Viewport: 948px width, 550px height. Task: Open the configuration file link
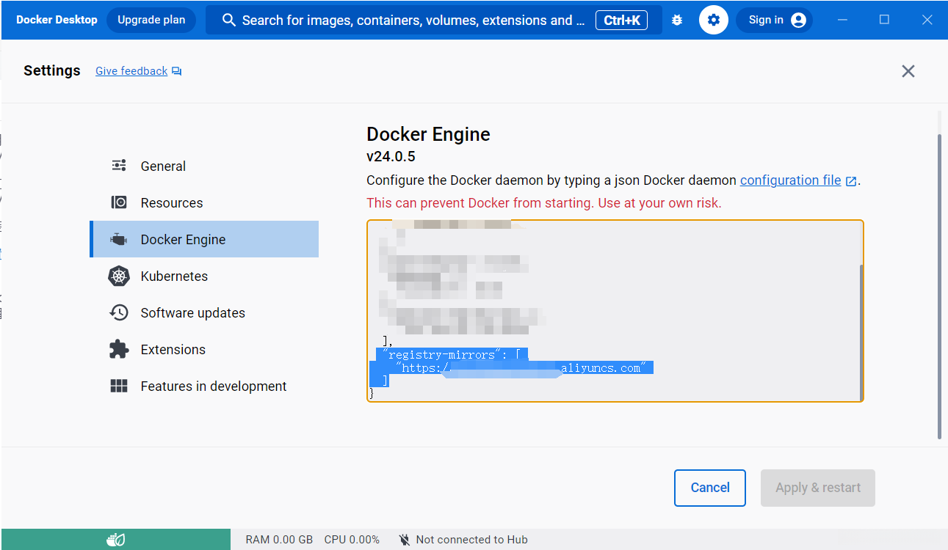(x=790, y=180)
